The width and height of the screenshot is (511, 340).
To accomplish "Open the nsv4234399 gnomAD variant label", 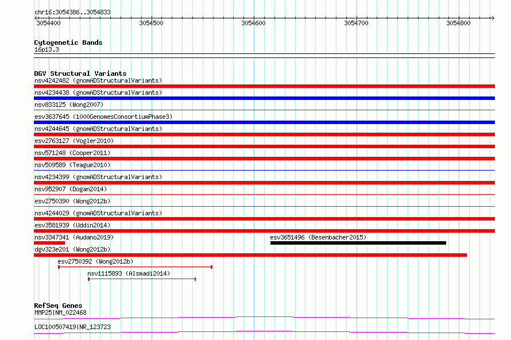I will click(98, 177).
